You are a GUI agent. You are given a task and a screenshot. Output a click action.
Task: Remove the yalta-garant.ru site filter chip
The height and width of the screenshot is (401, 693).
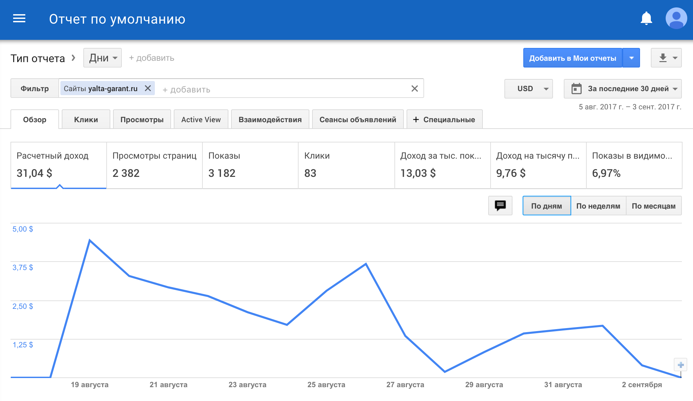coord(148,88)
